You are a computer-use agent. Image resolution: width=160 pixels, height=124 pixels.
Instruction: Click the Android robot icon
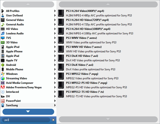click(x=3, y=65)
